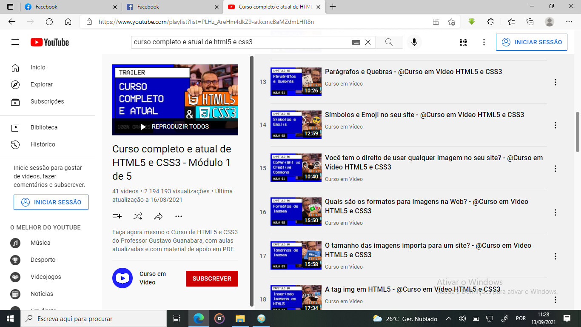Share the playlist via arrow icon

(x=158, y=216)
